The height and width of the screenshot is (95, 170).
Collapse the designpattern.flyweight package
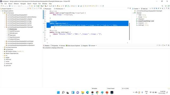click(5, 27)
